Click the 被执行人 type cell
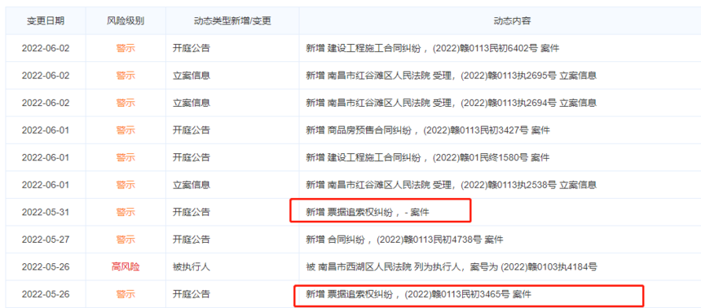701x308 pixels. tap(192, 267)
